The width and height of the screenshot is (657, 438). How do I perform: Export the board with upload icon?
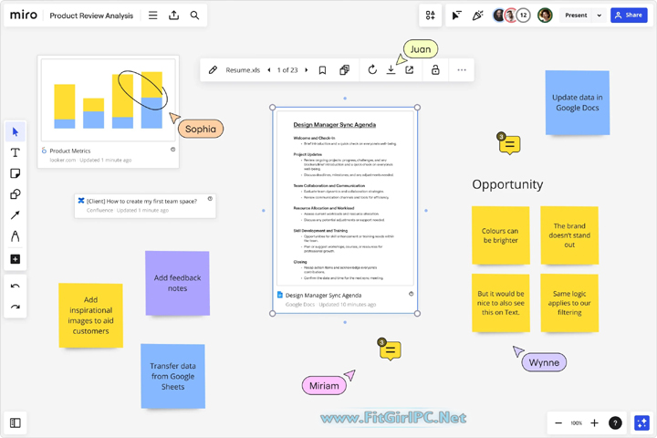173,16
